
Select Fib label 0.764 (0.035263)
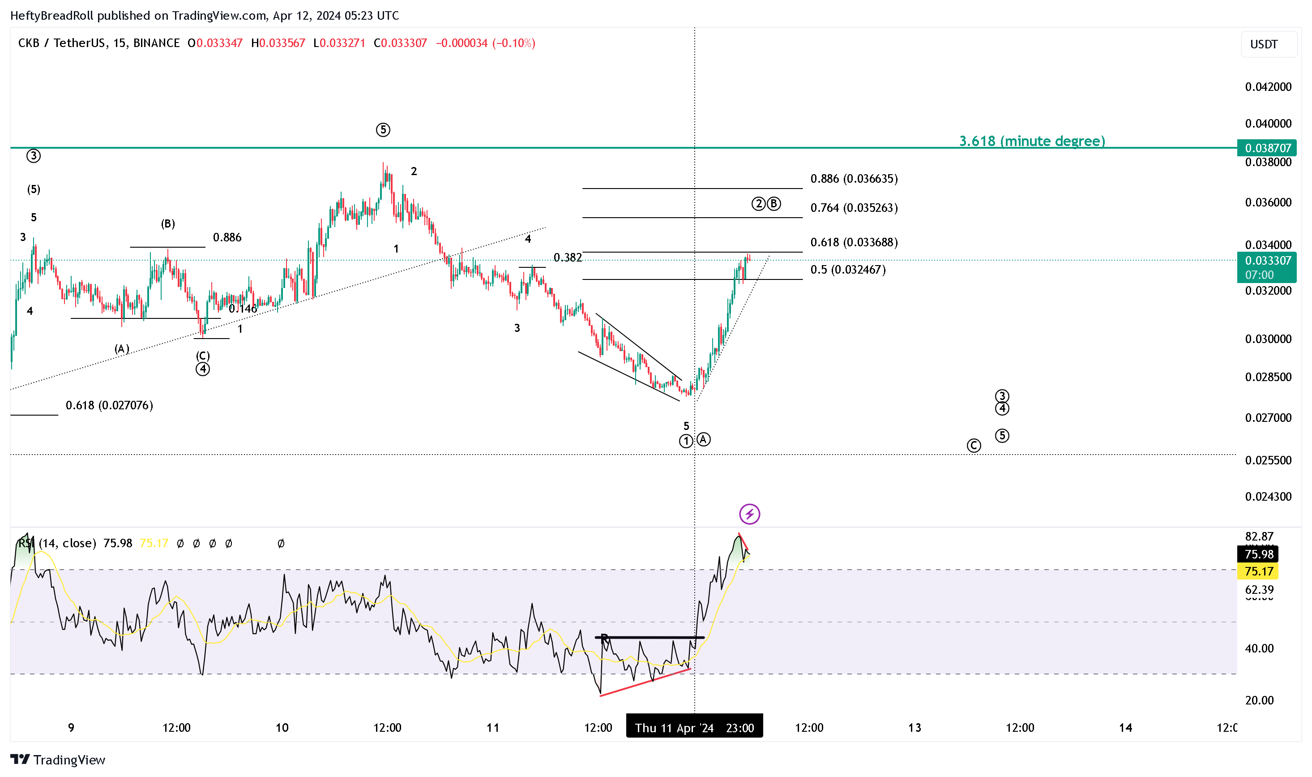(854, 208)
